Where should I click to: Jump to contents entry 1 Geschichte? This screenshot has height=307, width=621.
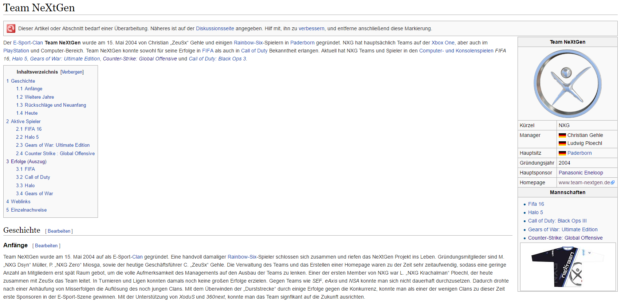pyautogui.click(x=20, y=81)
